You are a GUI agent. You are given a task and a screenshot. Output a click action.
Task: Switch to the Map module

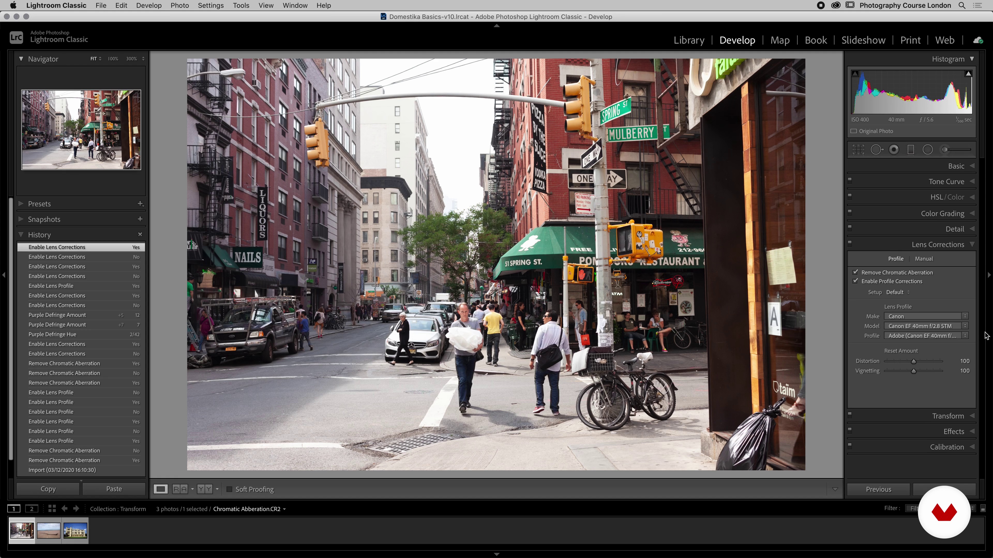click(x=780, y=40)
